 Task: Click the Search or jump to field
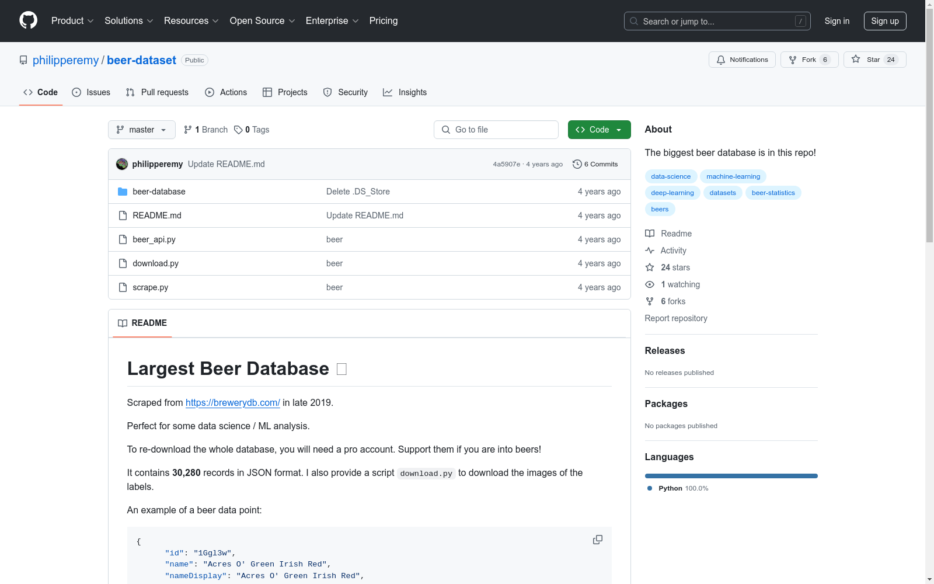click(717, 21)
